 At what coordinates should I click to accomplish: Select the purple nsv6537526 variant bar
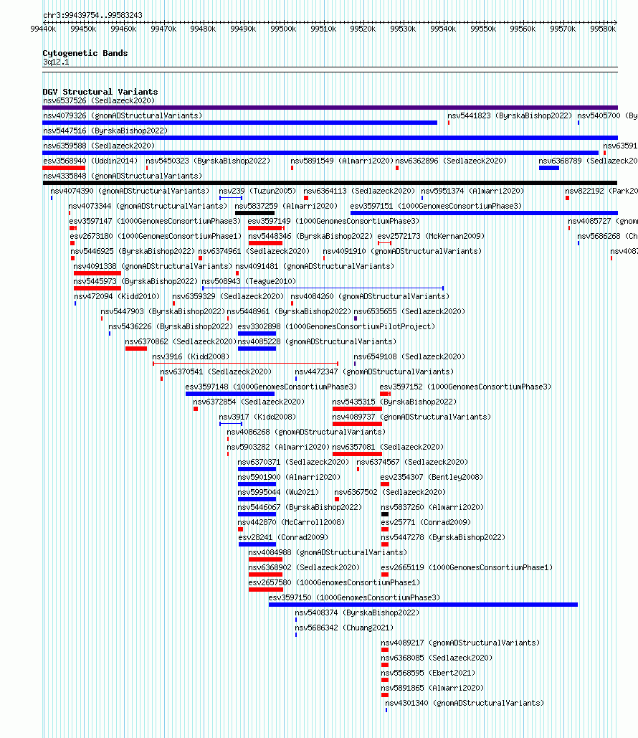[x=330, y=108]
